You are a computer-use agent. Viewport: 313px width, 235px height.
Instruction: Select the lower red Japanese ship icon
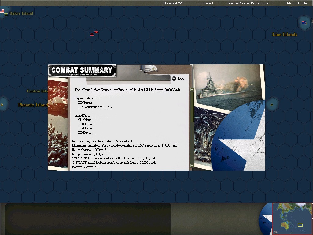click(92, 35)
